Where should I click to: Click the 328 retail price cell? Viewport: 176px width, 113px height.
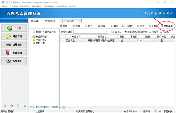coord(134,41)
